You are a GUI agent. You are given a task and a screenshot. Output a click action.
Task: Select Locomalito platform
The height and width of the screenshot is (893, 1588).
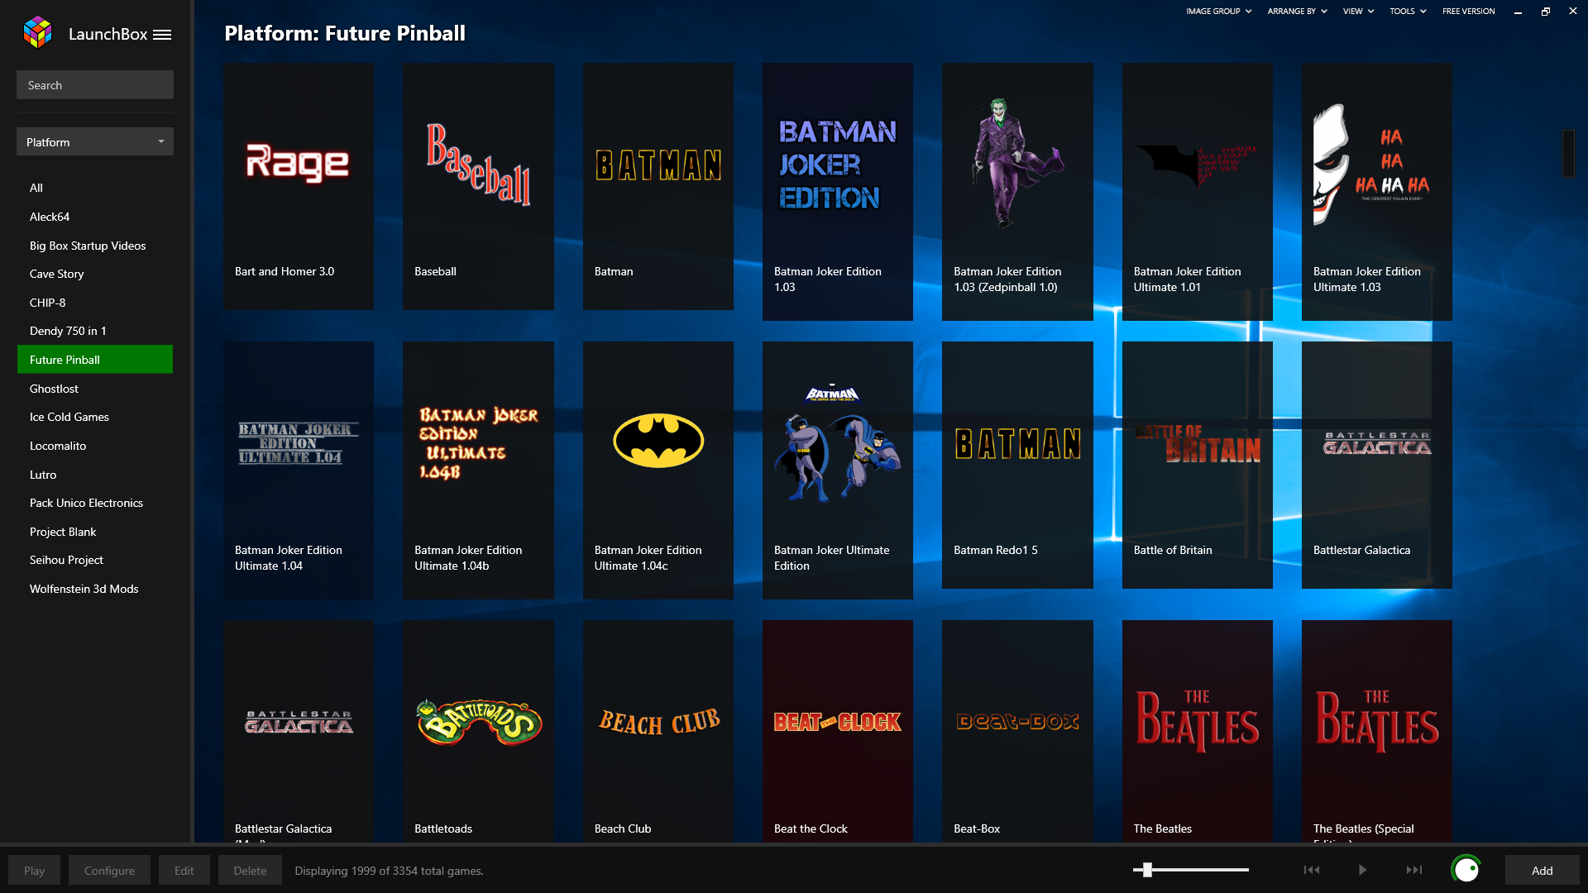(95, 446)
